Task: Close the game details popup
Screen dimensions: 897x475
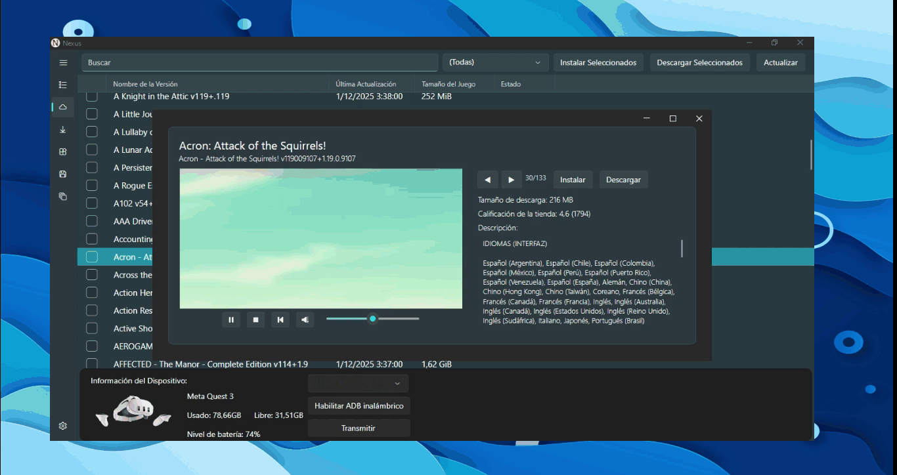Action: click(x=699, y=118)
